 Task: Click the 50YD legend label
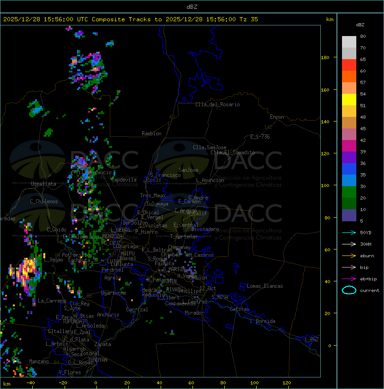[366, 233]
